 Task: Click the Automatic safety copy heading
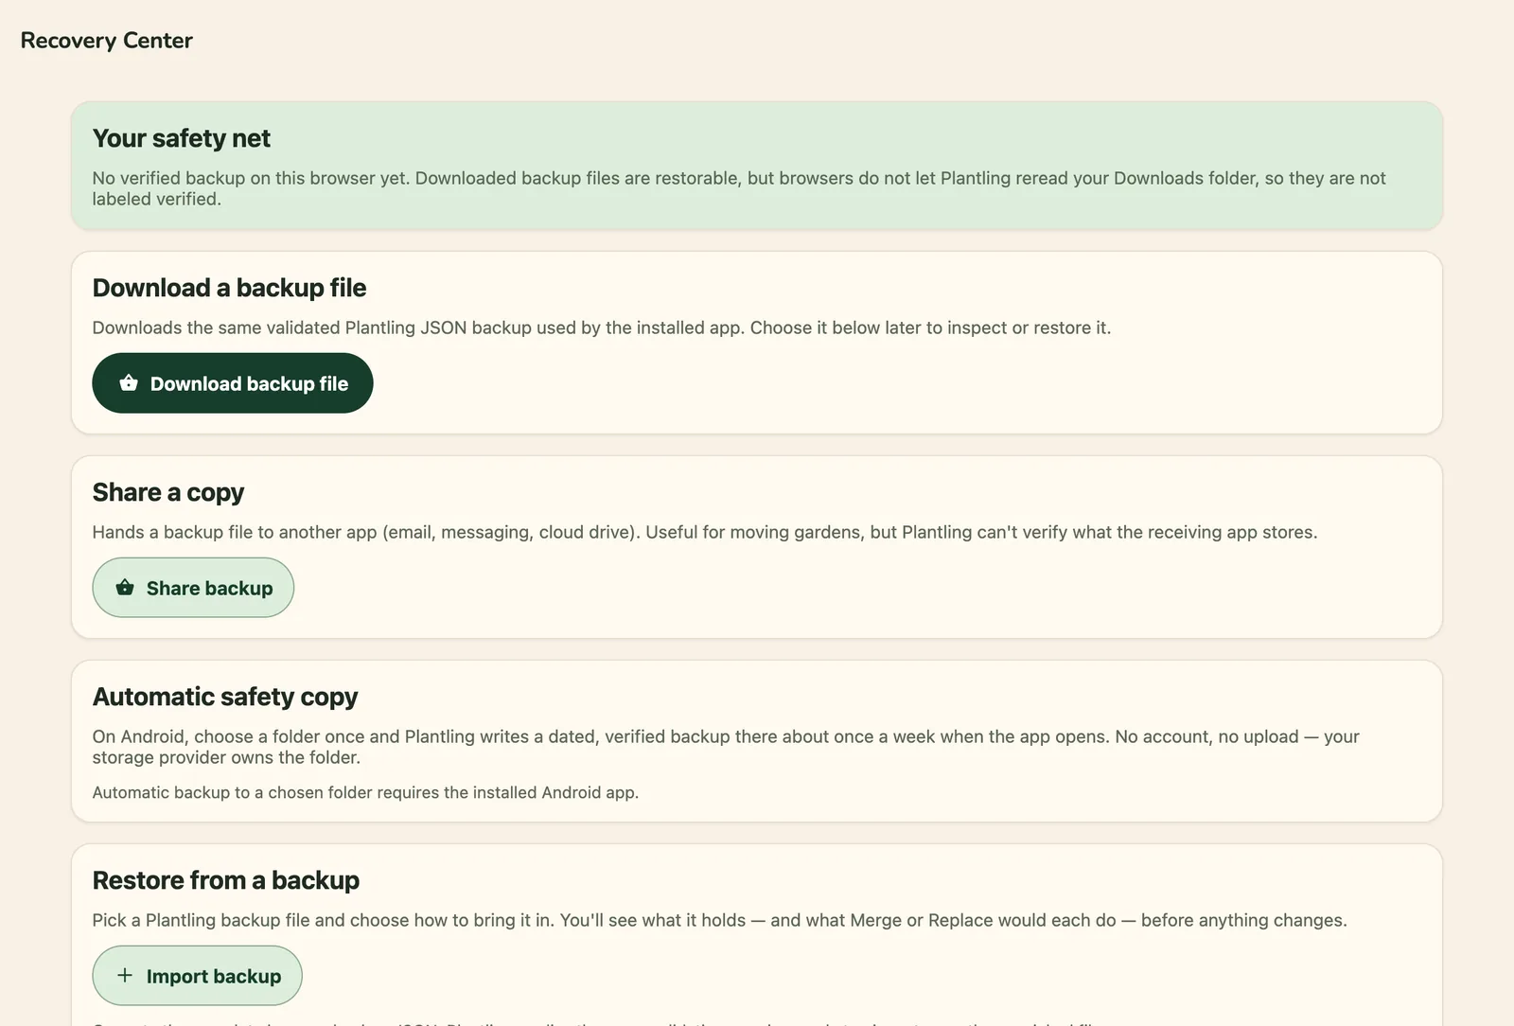click(225, 697)
